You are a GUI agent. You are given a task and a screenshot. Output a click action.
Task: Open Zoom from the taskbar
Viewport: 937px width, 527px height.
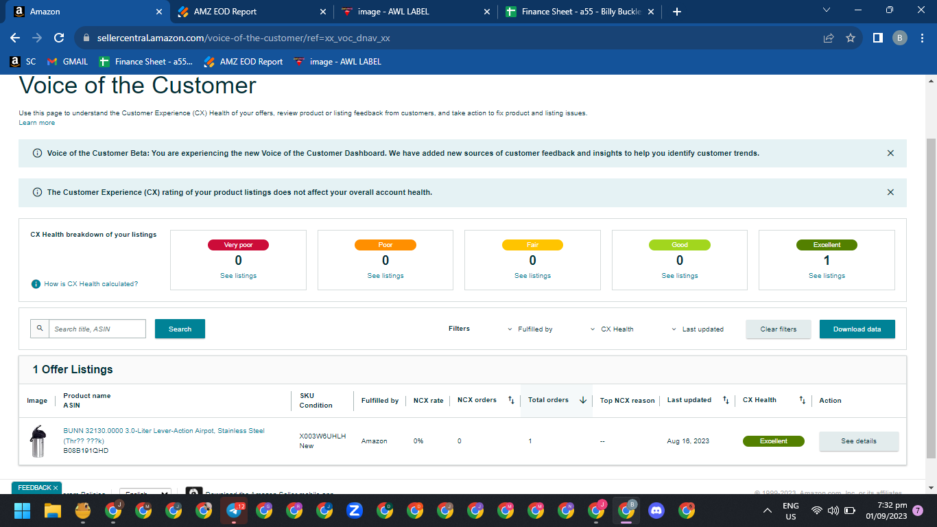point(355,511)
